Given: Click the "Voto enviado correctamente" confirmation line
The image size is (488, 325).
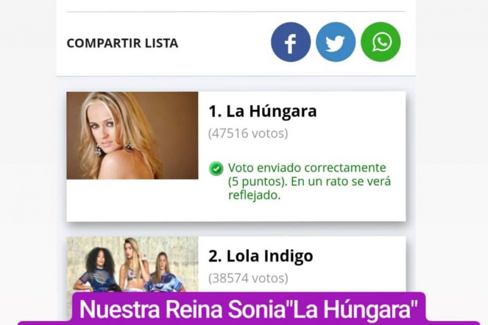Looking at the screenshot, I should point(307,167).
